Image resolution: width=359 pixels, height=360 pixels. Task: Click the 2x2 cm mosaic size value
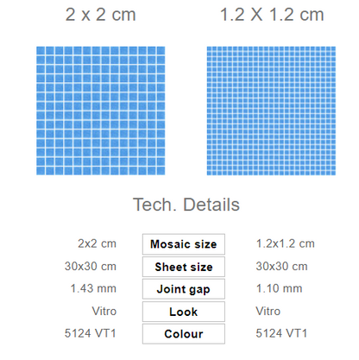(98, 243)
